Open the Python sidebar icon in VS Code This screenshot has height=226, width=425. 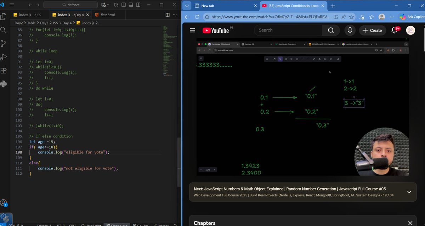point(4,84)
